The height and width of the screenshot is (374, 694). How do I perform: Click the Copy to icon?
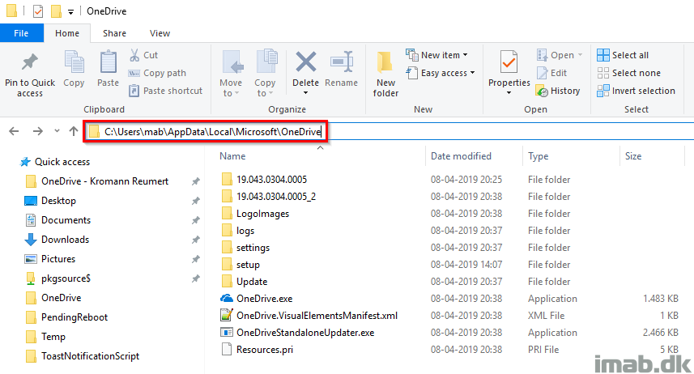click(x=266, y=62)
